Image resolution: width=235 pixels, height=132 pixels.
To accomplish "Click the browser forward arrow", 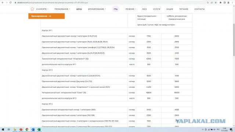I will pyautogui.click(x=7, y=3).
